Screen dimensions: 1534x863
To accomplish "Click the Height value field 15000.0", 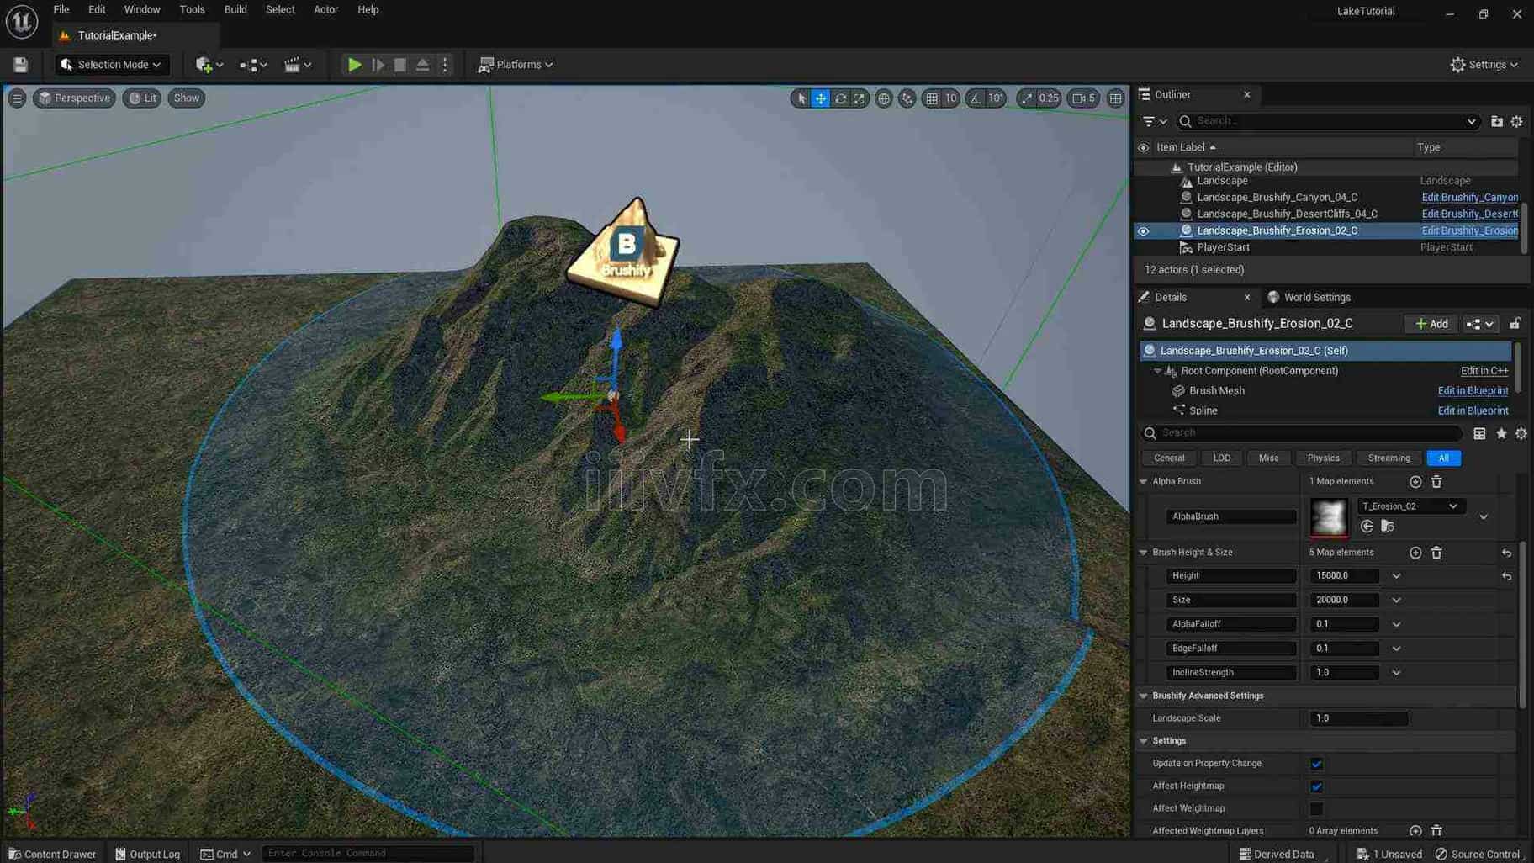I will [x=1344, y=576].
